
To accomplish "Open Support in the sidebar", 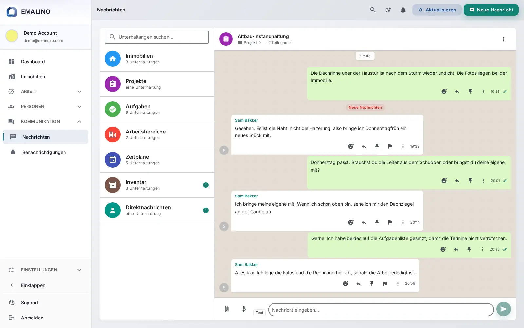I will point(46,303).
